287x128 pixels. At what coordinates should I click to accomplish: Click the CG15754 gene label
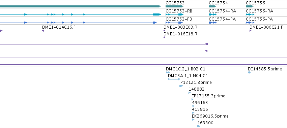pos(218,3)
